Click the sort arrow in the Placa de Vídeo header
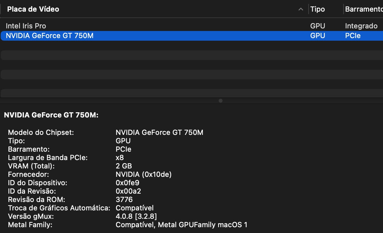383x233 pixels. click(301, 9)
